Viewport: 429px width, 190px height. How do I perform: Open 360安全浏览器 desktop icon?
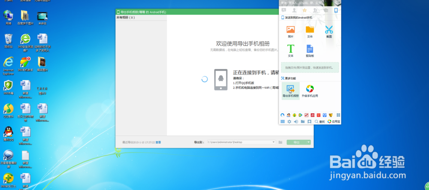tap(25, 42)
